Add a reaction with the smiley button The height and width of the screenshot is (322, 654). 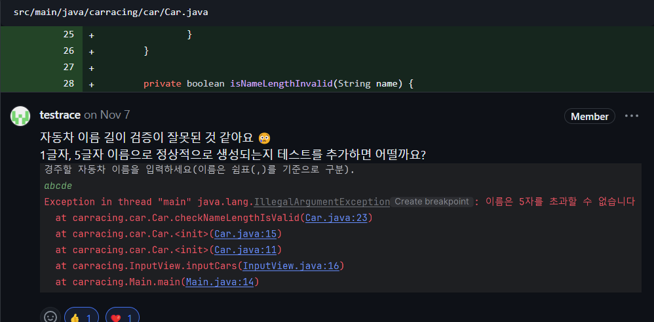[x=50, y=317]
